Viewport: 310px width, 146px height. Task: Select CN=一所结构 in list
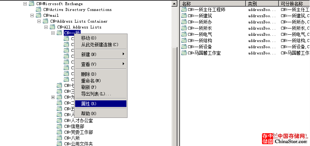[x=200, y=41]
